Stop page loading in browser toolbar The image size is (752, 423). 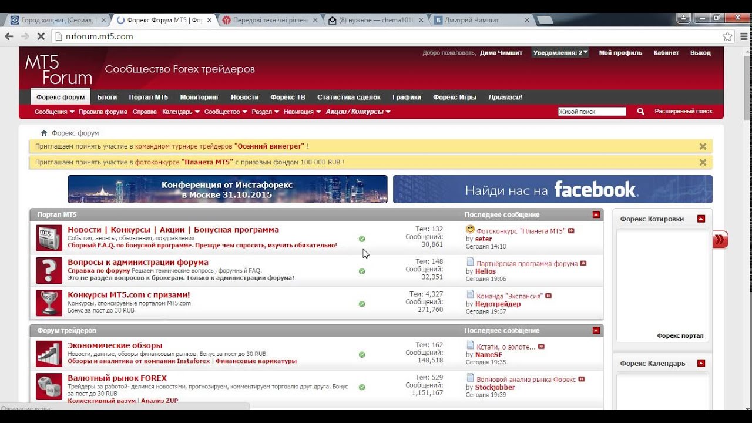point(41,36)
